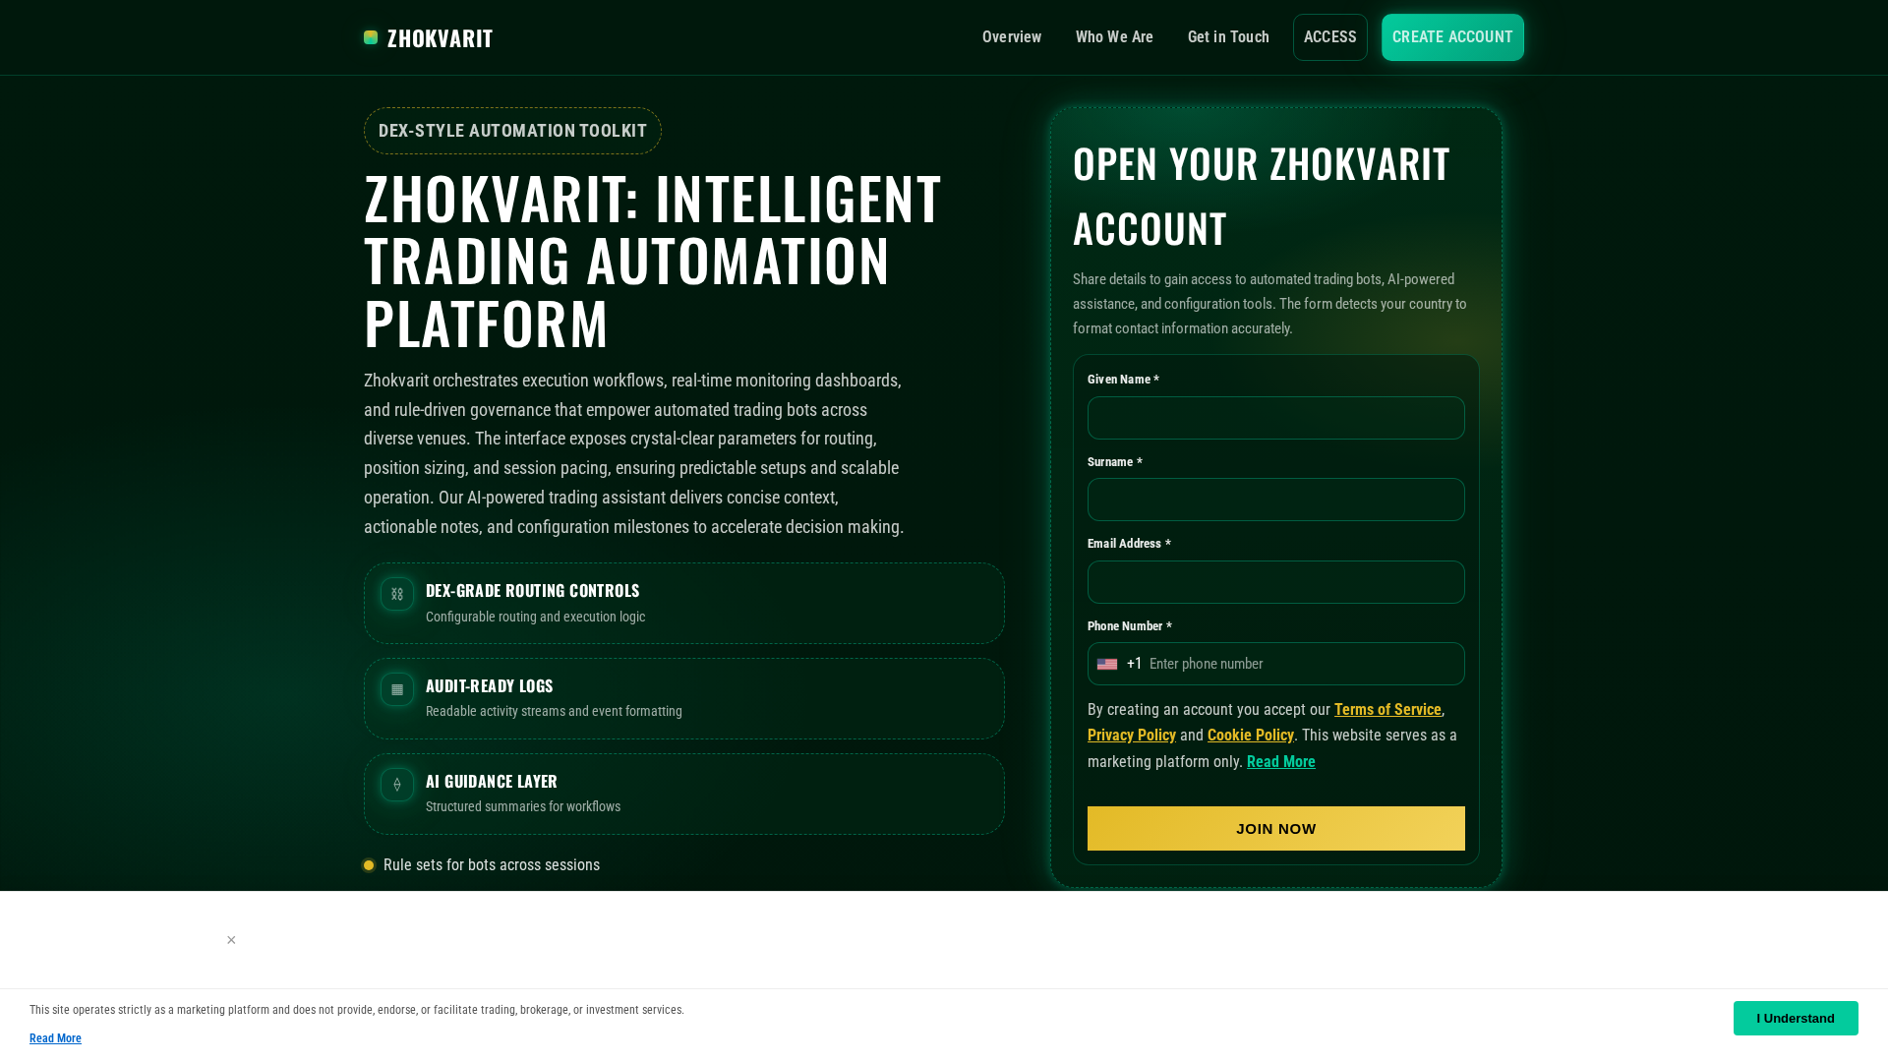1888x1062 pixels.
Task: Click the DEX-STYLE AUTOMATION TOOLKIT badge
Action: 512,131
